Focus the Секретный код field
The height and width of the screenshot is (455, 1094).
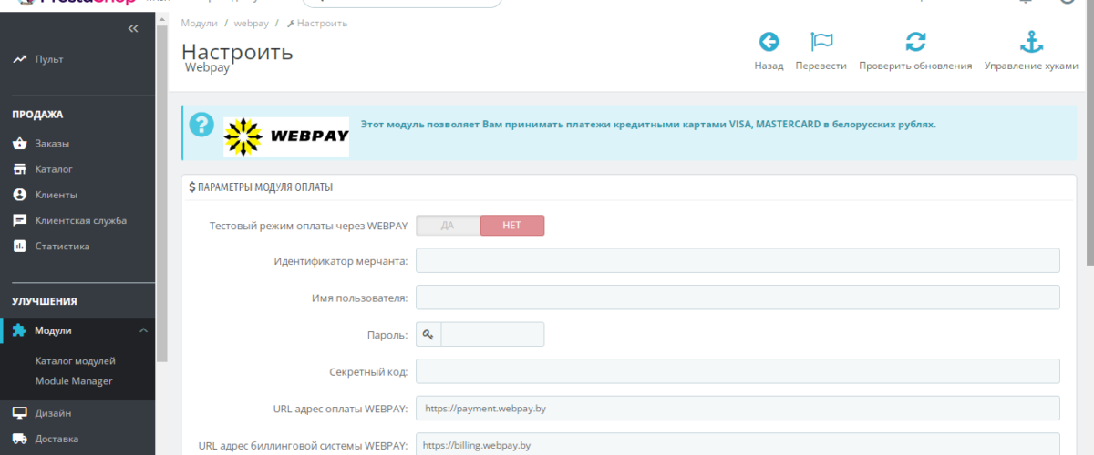[x=738, y=371]
